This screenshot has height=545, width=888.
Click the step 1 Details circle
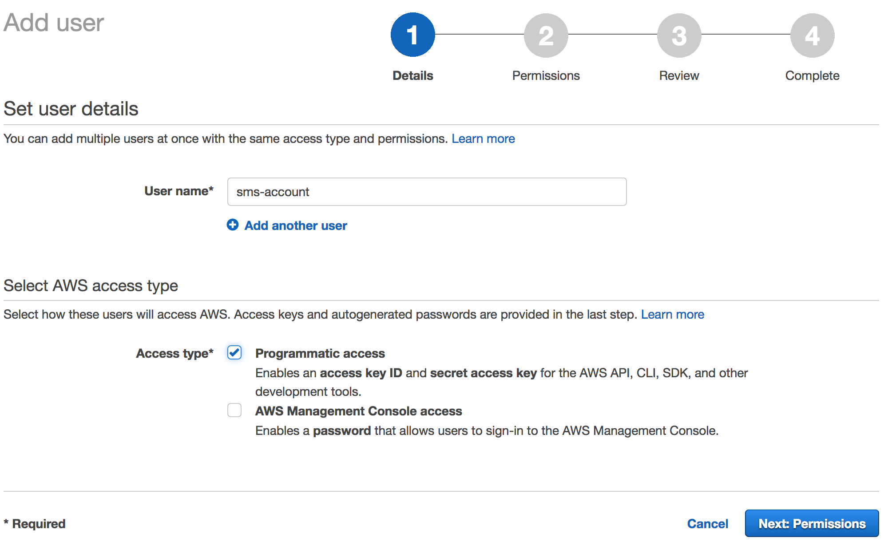(412, 35)
